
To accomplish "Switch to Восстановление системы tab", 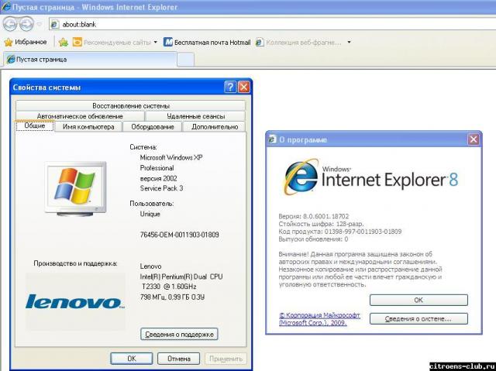I will click(130, 105).
